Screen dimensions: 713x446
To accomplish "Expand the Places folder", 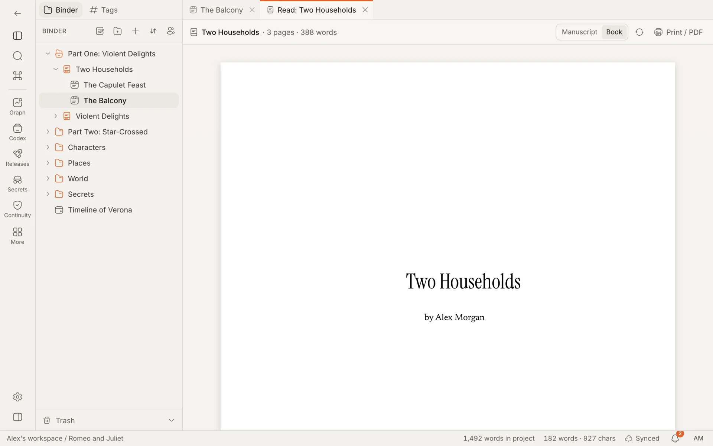I will 48,163.
